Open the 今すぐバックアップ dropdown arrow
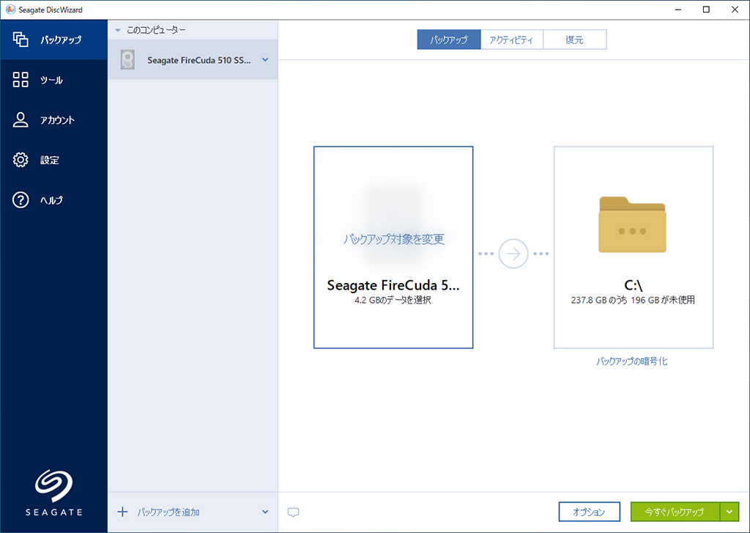 pos(729,512)
